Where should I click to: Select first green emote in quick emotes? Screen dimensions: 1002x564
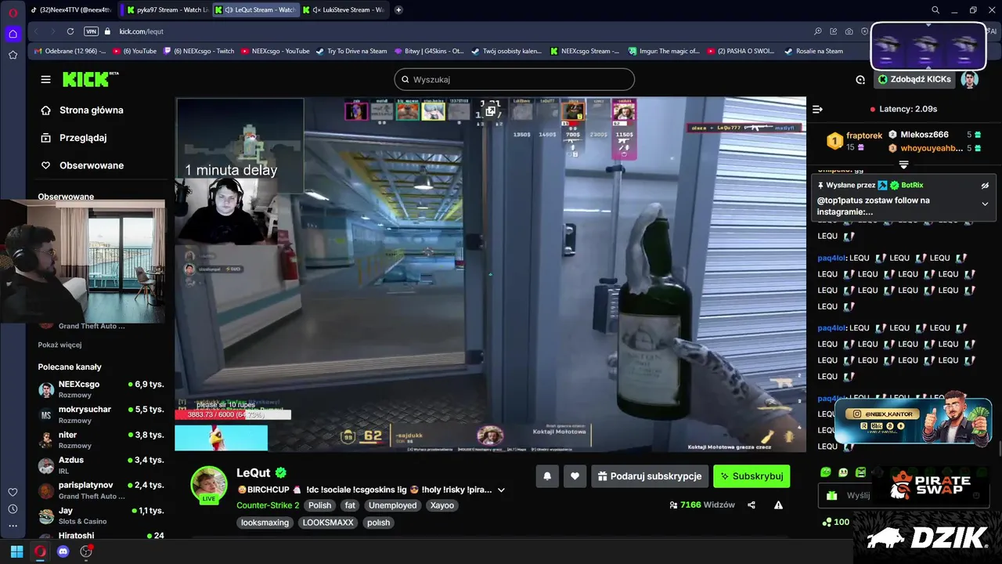825,472
